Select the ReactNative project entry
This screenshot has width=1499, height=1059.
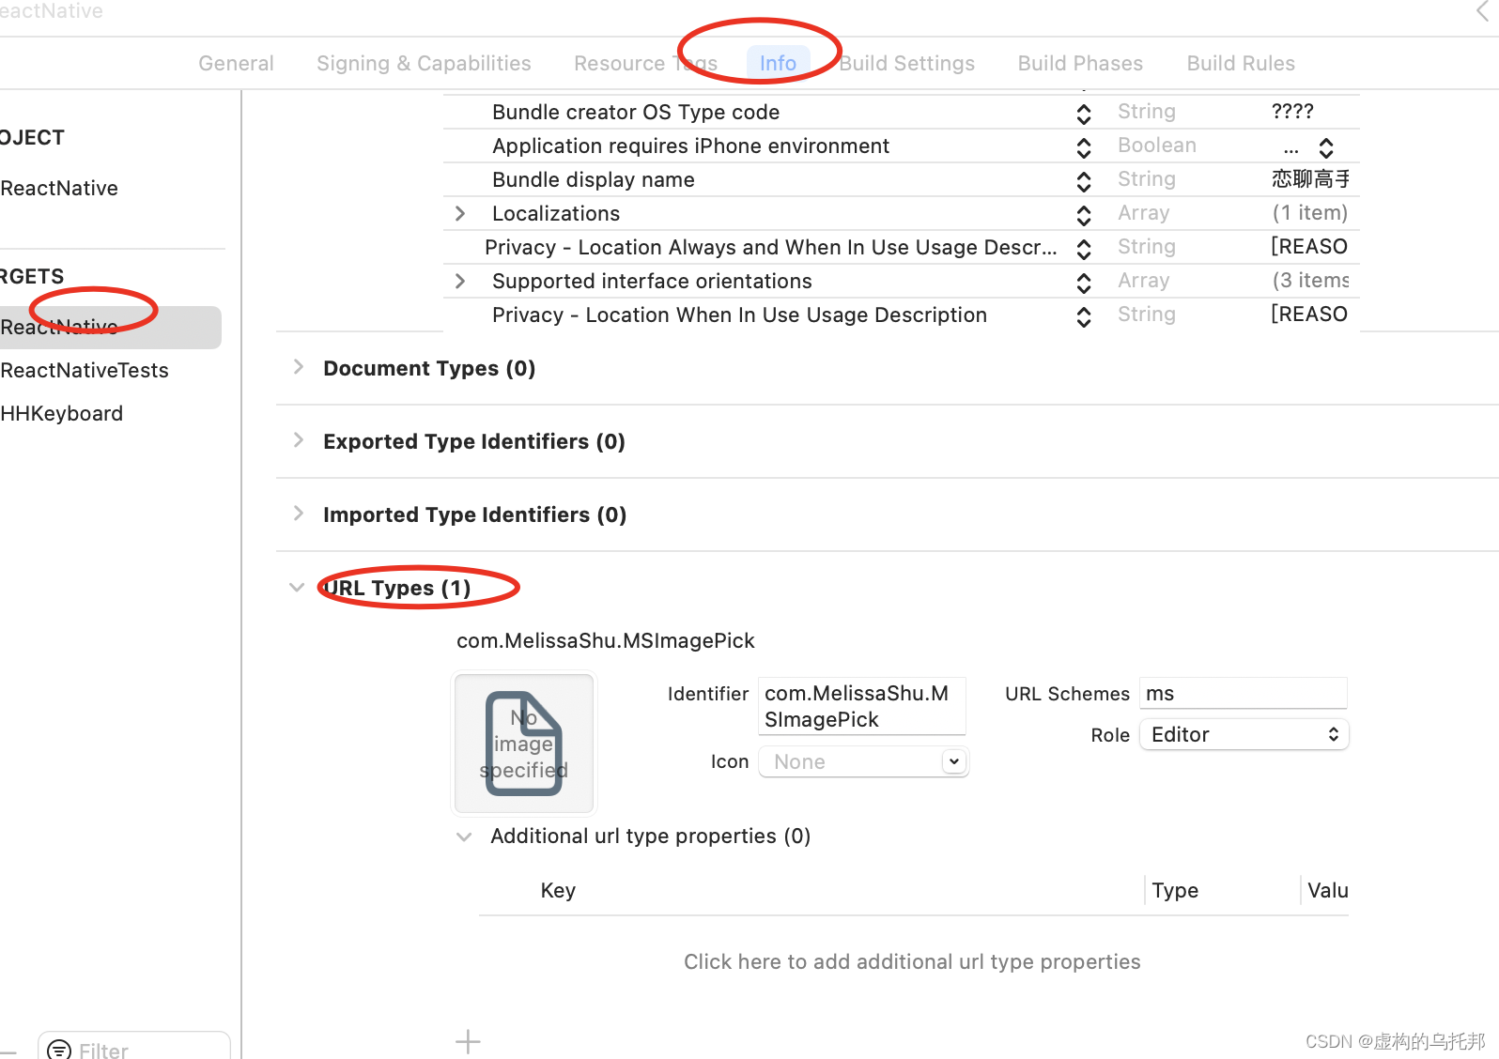[x=59, y=188]
